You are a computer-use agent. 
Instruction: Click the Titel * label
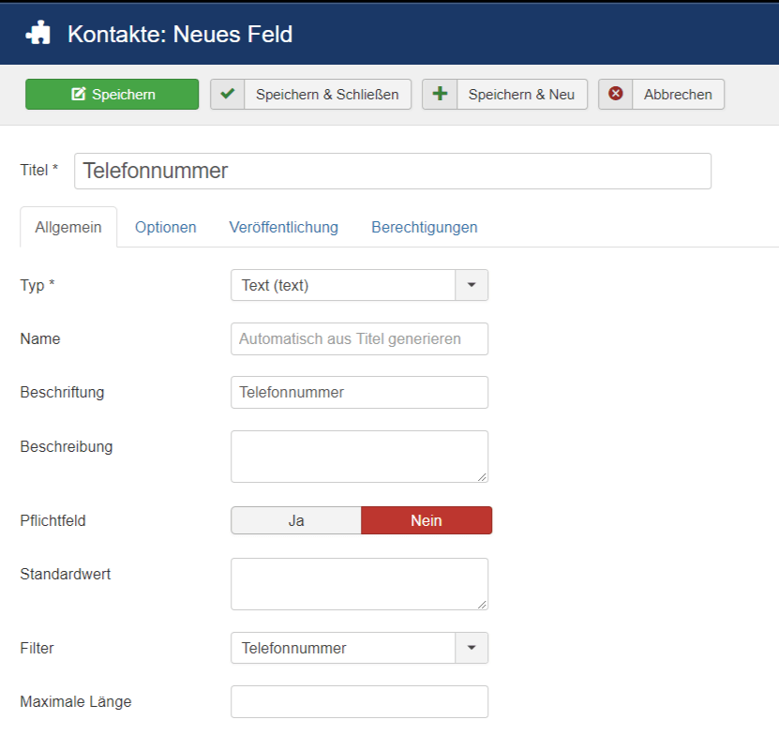[39, 171]
